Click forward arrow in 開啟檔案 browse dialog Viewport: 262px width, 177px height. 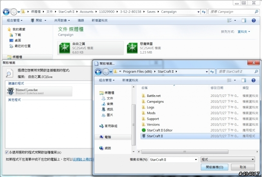(x=105, y=72)
